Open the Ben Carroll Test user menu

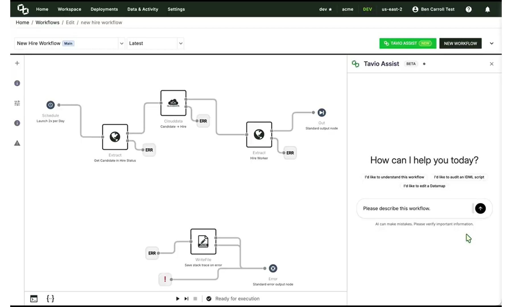coord(433,9)
